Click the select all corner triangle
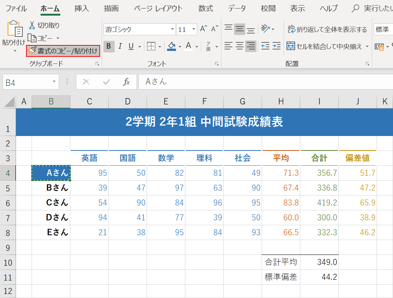 tap(9, 102)
